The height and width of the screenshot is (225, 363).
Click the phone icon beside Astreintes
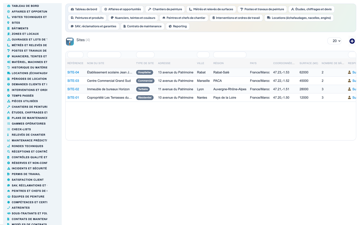click(x=9, y=208)
